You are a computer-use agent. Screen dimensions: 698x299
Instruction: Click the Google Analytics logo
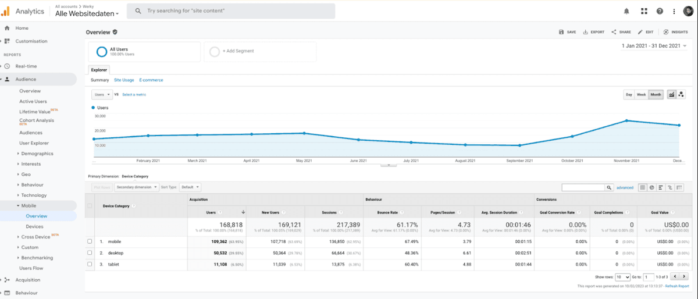6,10
